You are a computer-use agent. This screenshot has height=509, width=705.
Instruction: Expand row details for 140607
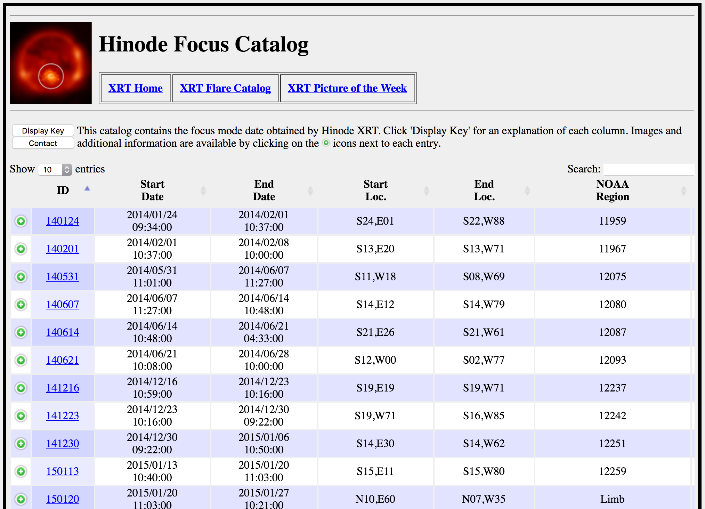(x=21, y=305)
